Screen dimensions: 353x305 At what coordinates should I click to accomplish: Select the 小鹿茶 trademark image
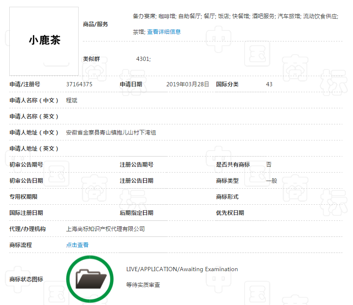(x=44, y=41)
